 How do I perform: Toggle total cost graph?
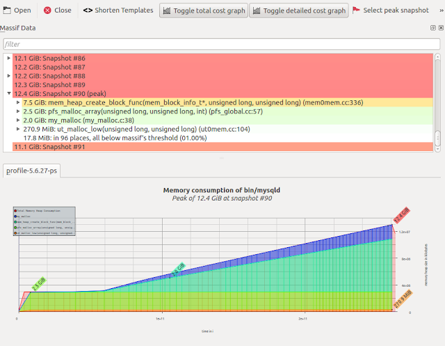pos(204,10)
